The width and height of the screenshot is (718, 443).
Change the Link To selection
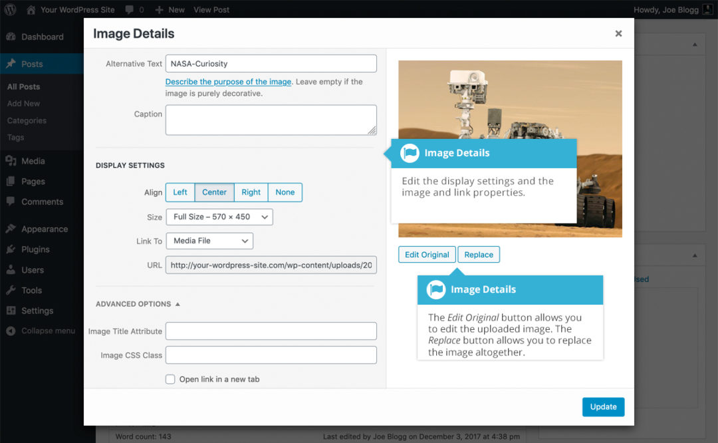[x=209, y=241]
